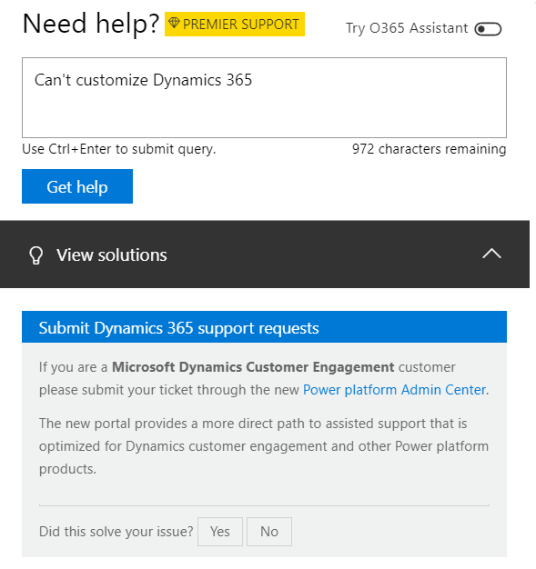Viewport: 536px width, 569px height.
Task: Click the Get help button
Action: pos(77,186)
